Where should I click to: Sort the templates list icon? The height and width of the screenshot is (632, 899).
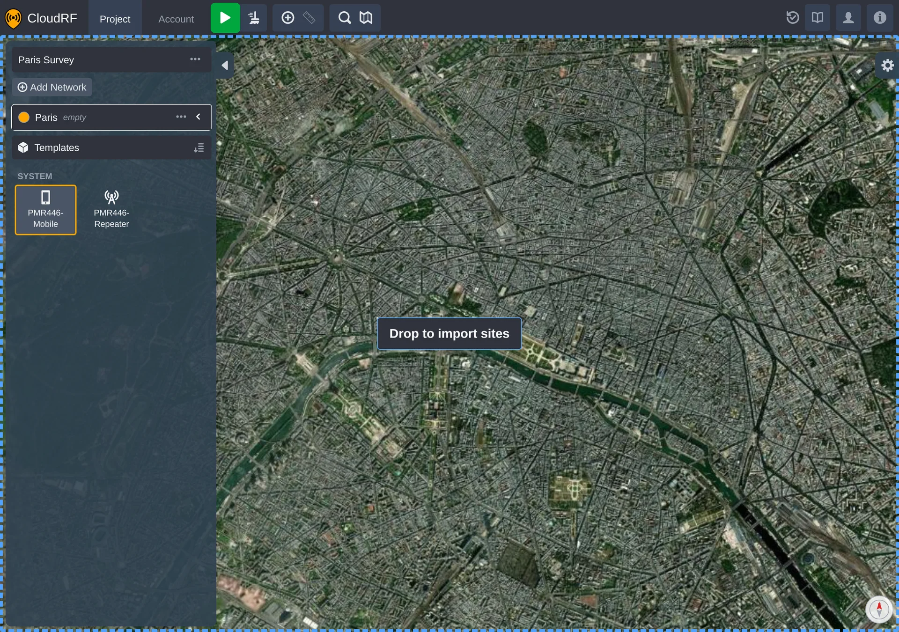click(x=199, y=148)
